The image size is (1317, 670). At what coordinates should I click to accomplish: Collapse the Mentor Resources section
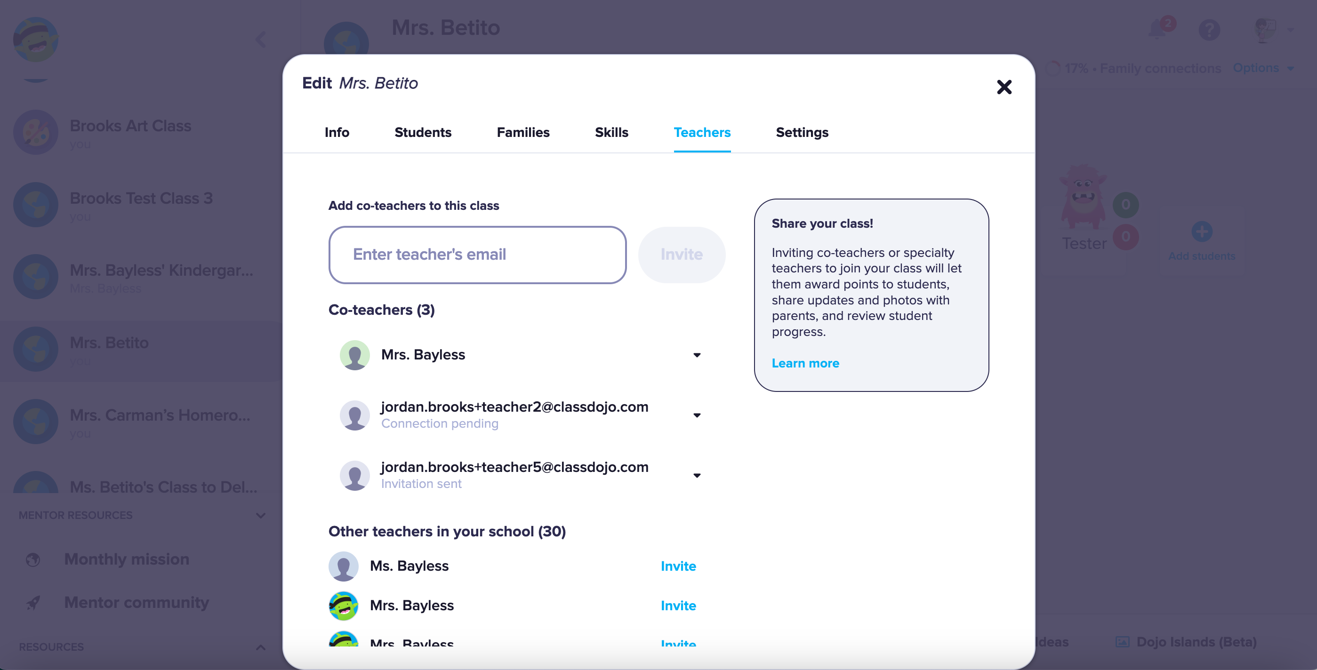click(x=261, y=515)
